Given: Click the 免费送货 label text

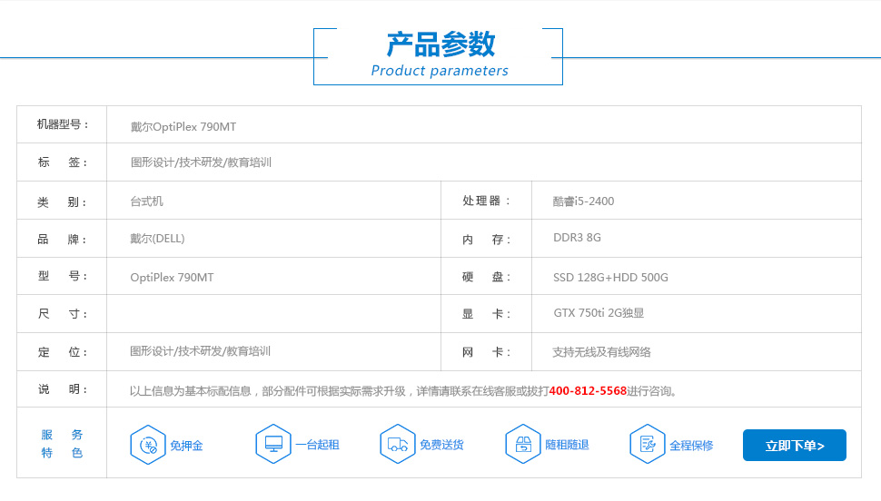Looking at the screenshot, I should (441, 445).
